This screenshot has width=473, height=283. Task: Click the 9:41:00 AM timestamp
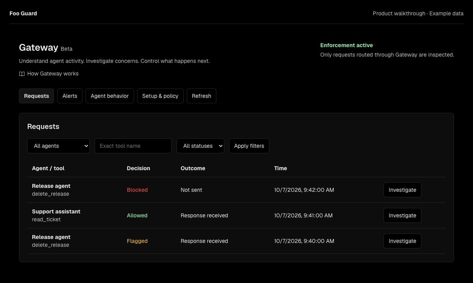(303, 215)
